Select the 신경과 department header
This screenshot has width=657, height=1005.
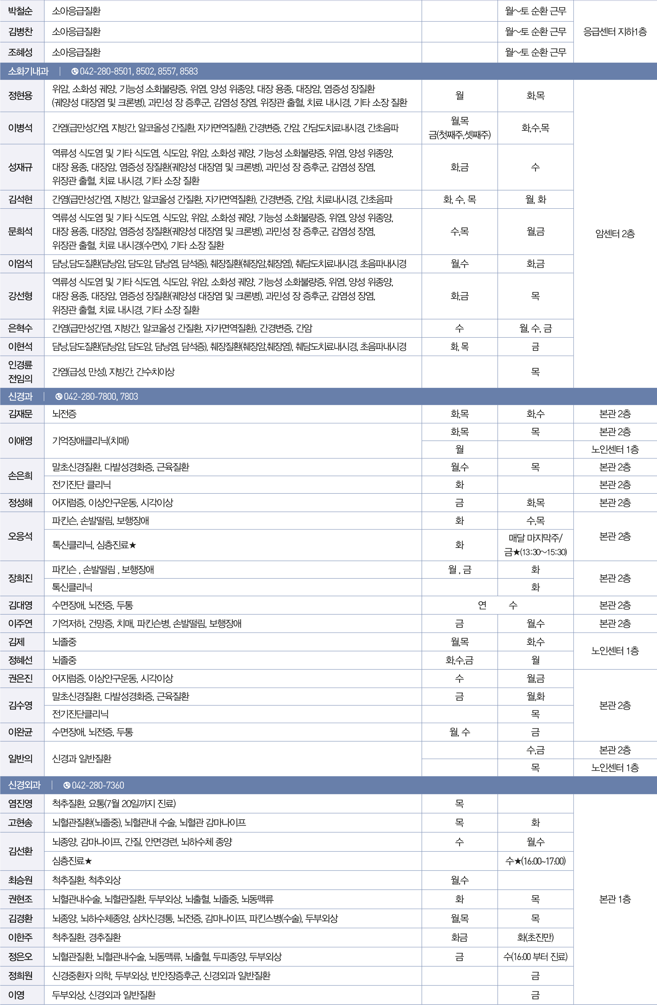tap(20, 396)
